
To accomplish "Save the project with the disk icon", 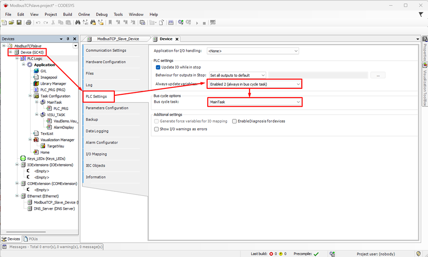I will point(19,23).
